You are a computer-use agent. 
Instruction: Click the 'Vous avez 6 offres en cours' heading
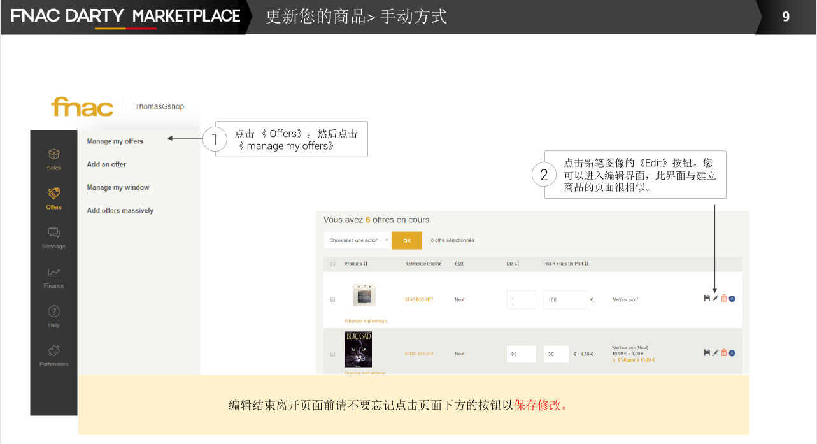coord(376,220)
